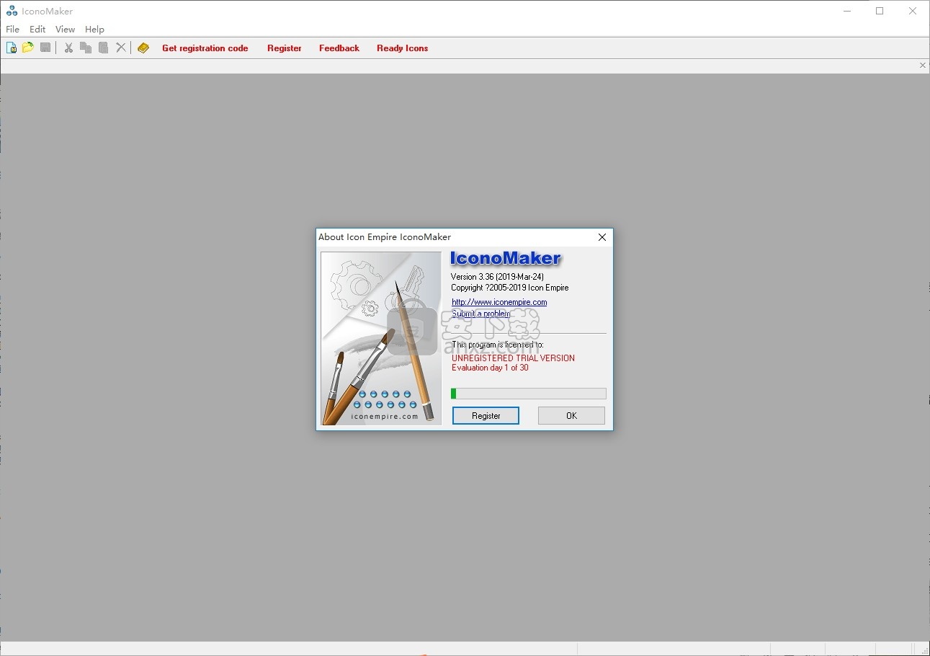This screenshot has height=656, width=930.
Task: Open the Edit menu
Action: point(37,30)
